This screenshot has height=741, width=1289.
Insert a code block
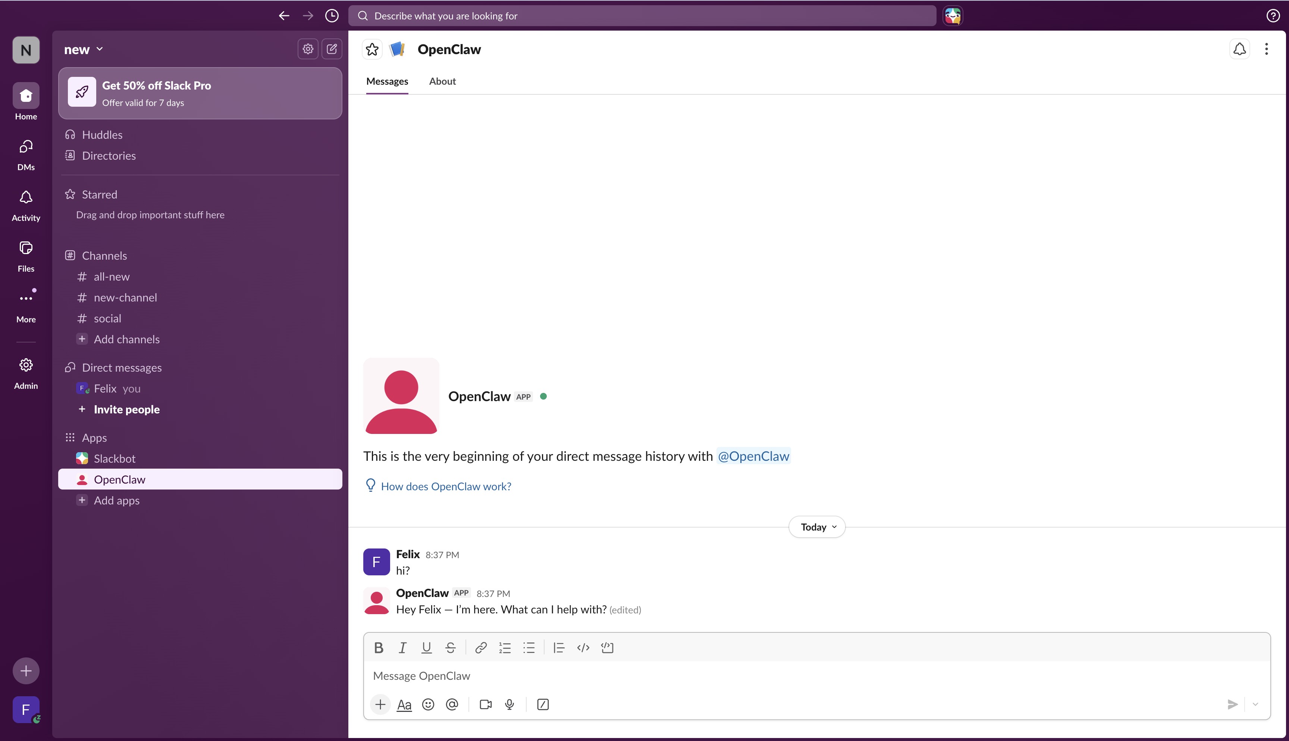(x=607, y=647)
